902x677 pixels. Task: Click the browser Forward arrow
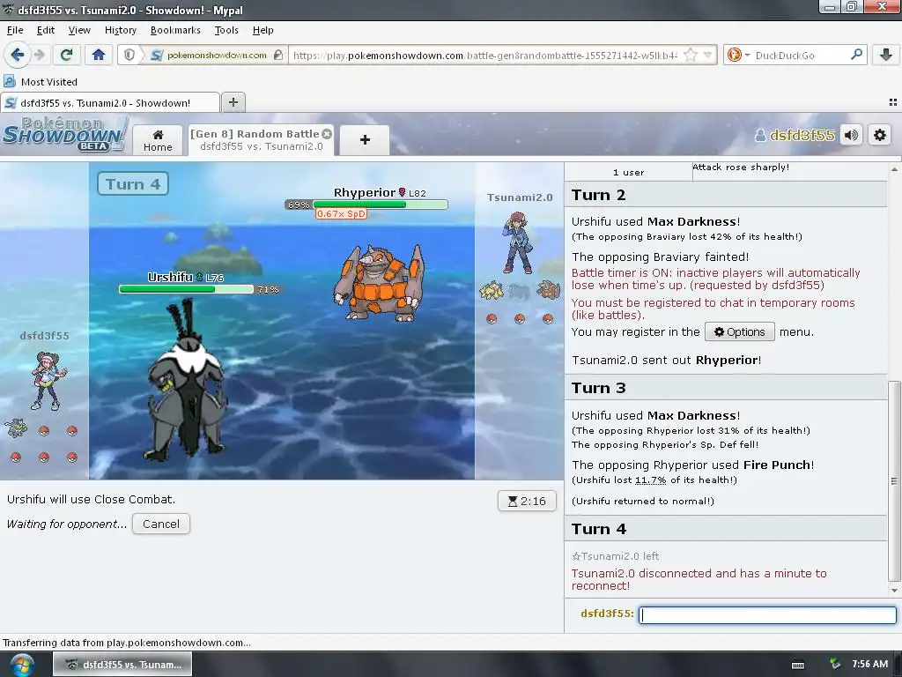click(39, 55)
